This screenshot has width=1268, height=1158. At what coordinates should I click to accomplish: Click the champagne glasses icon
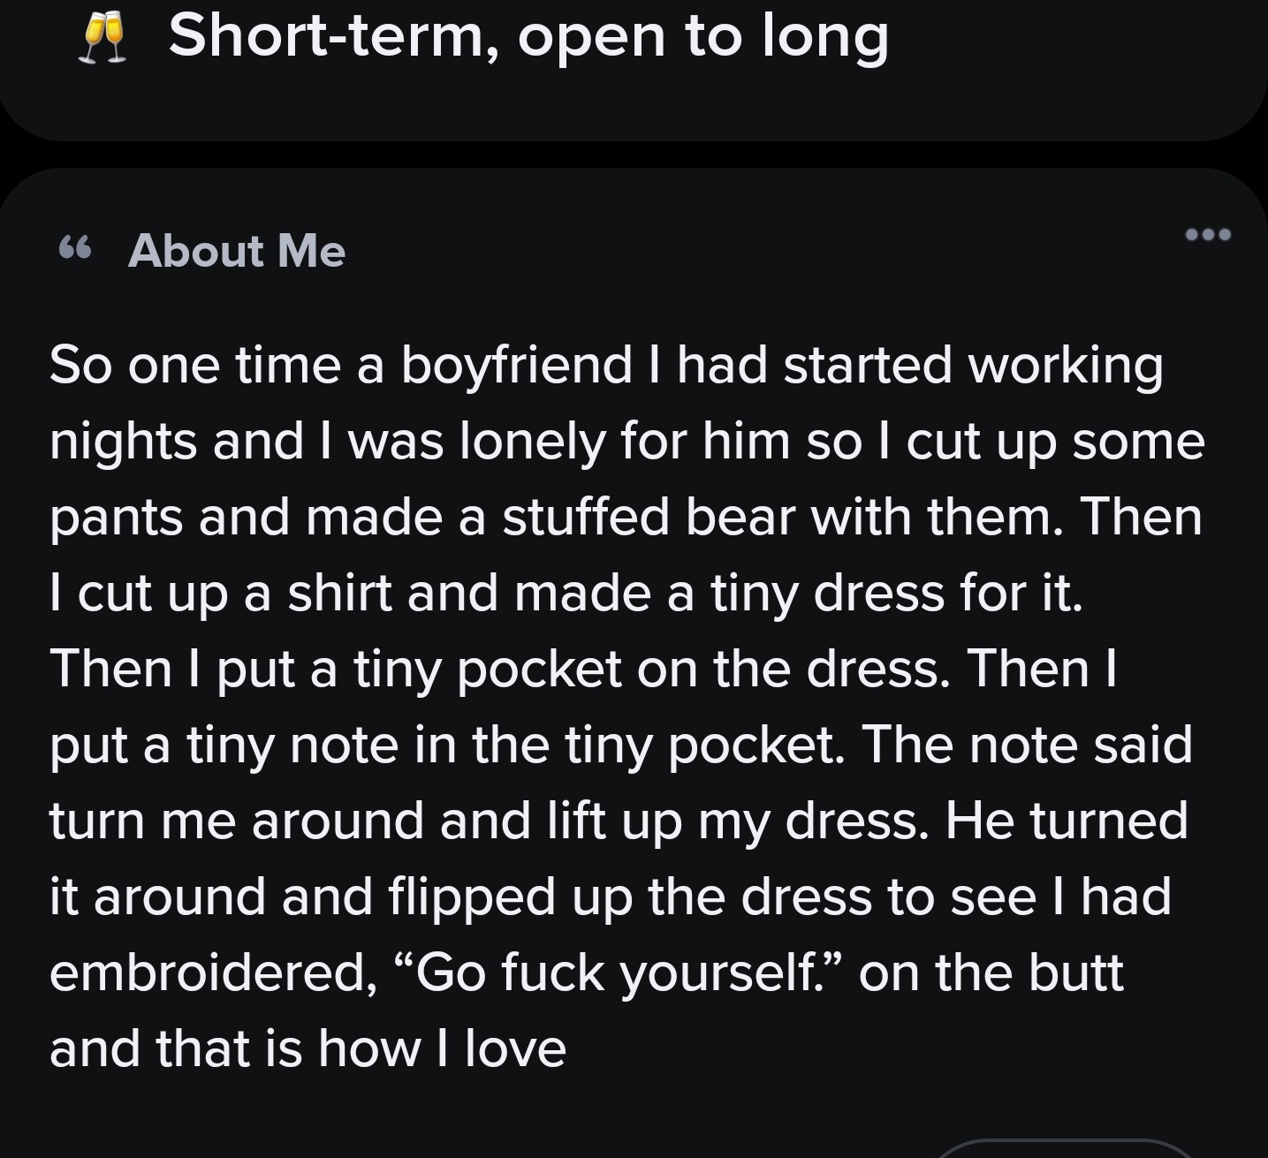tap(103, 39)
